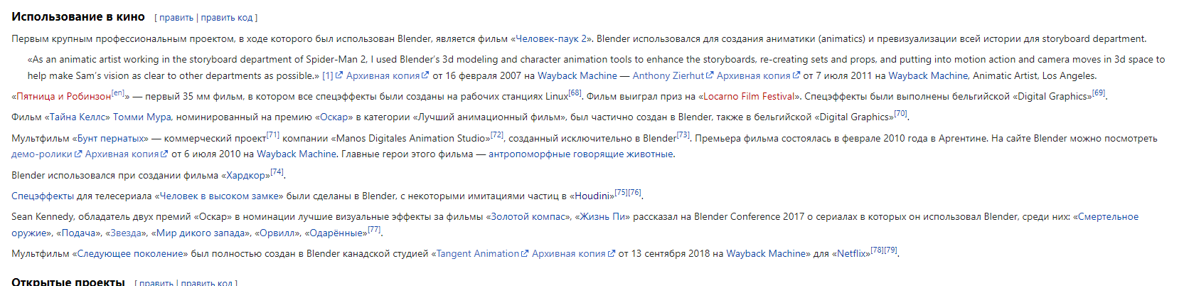Image resolution: width=1184 pixels, height=286 pixels.
Task: Open the «Смертельное оружие» link
Action: [1108, 216]
